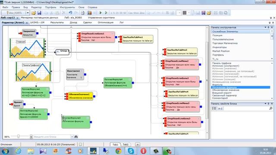Choose Формула in the elements list
The height and width of the screenshot is (155, 276).
[217, 84]
